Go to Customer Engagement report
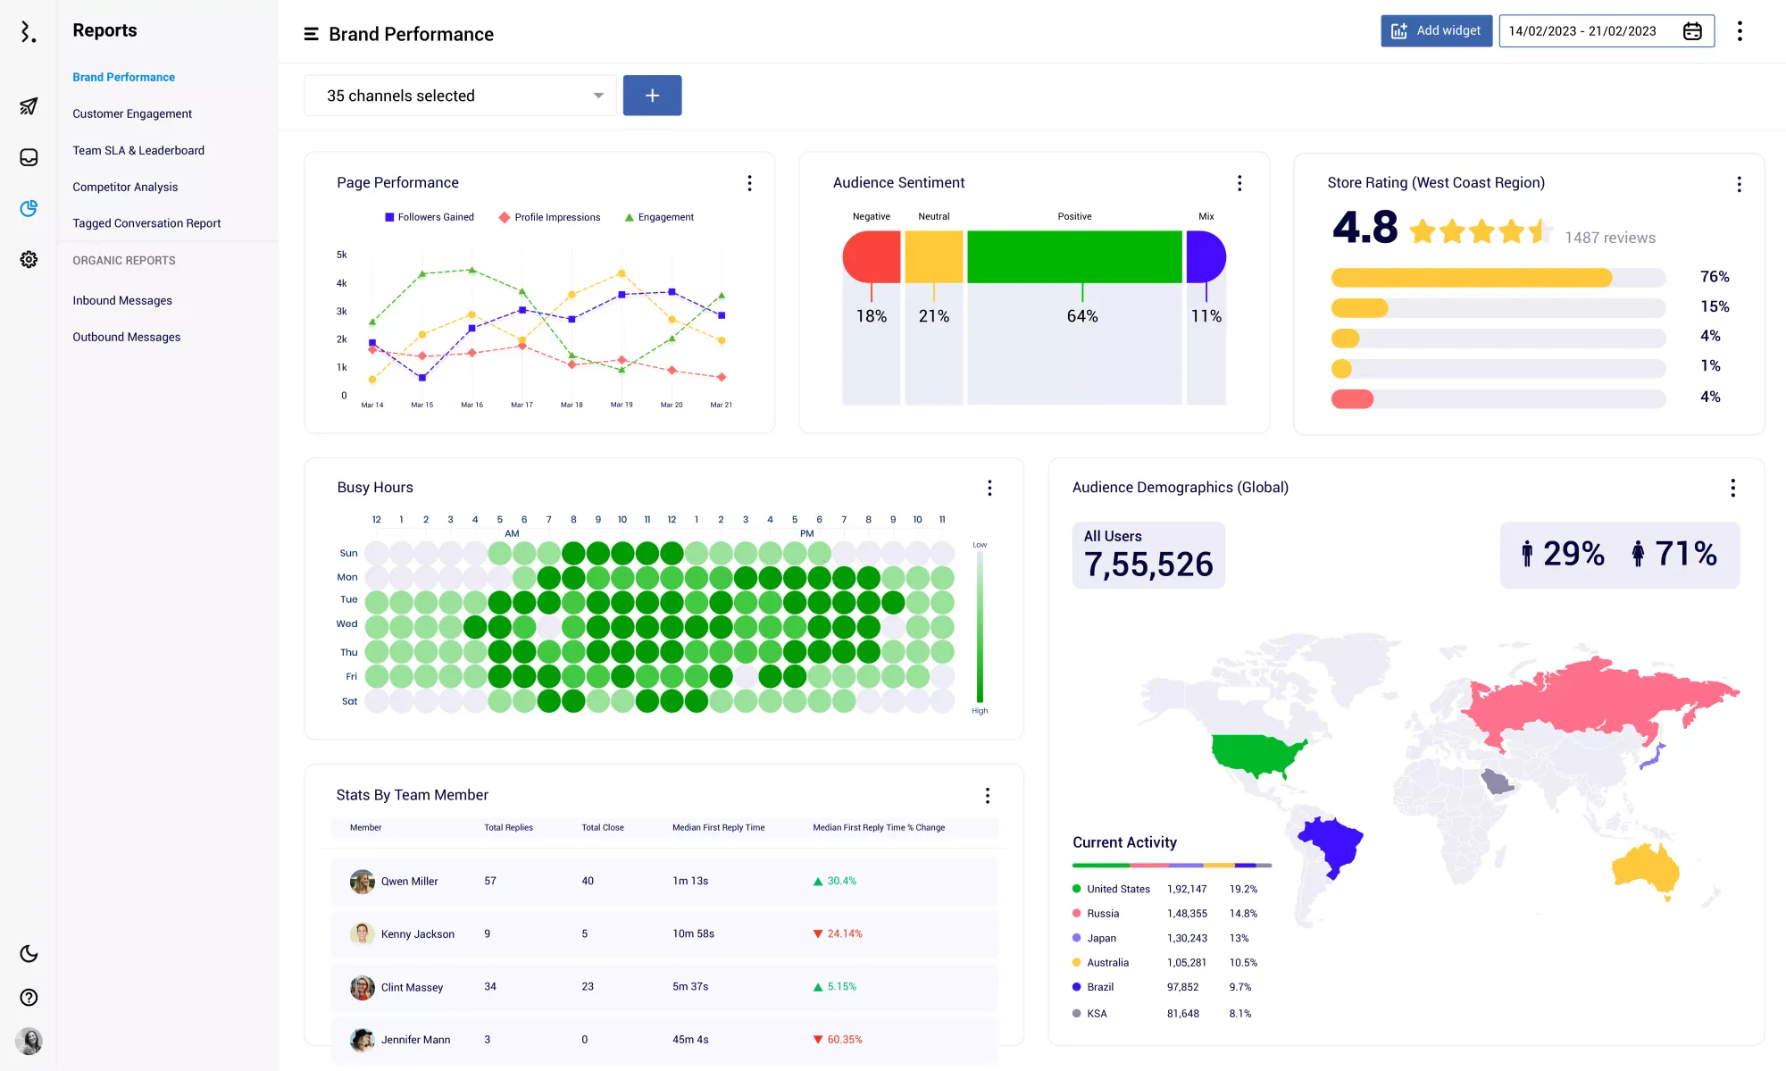1786x1071 pixels. [x=132, y=113]
